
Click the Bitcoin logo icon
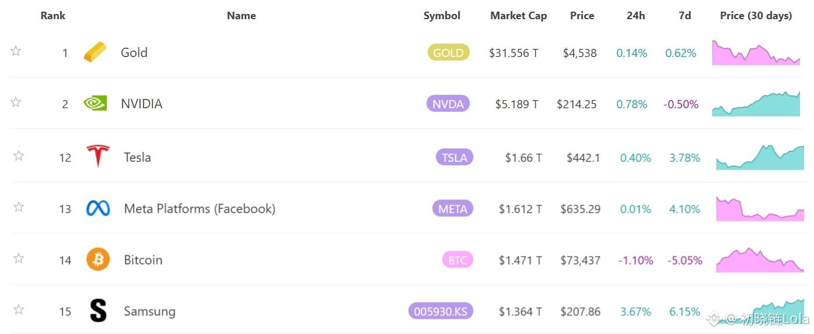(x=98, y=260)
